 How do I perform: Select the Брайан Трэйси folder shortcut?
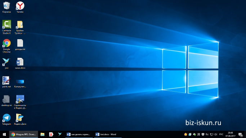tap(20, 27)
